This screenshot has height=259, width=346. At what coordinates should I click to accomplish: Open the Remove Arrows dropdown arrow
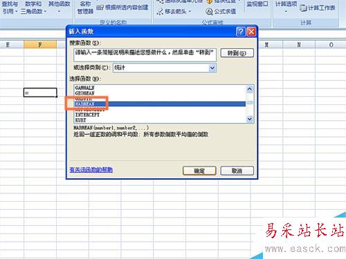190,11
